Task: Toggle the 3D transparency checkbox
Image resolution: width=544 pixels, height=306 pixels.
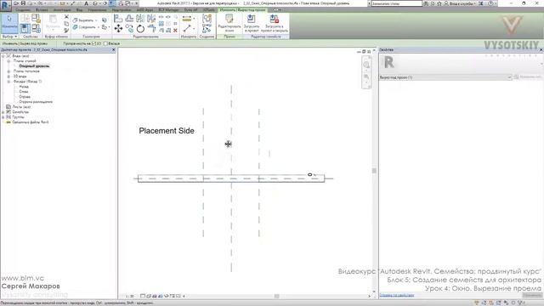Action: (94, 43)
